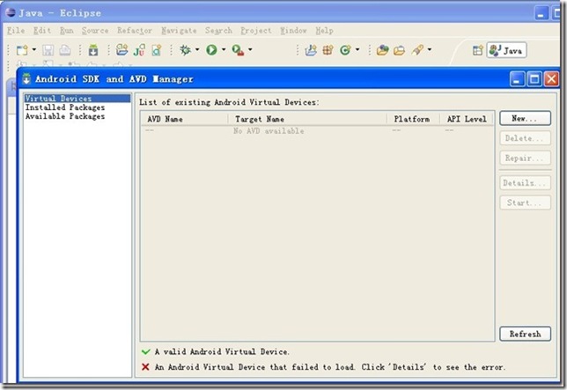Sort by the API Level column header
The width and height of the screenshot is (567, 390).
click(x=467, y=119)
